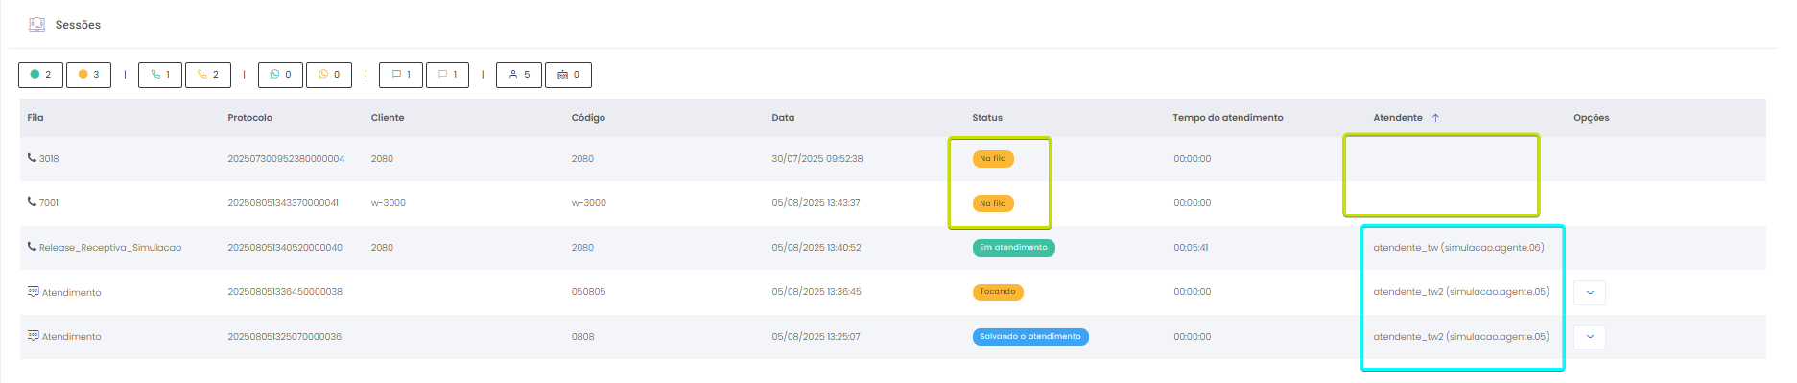This screenshot has height=383, width=1797.
Task: Click the blue Salvando o atendimento badge
Action: pos(1029,337)
